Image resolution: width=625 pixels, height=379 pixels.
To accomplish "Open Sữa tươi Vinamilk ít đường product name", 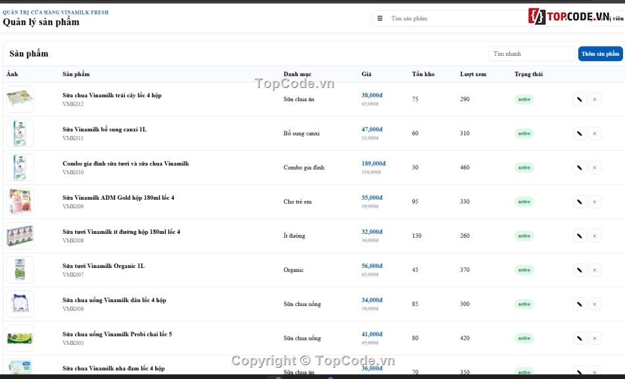I will coord(121,232).
